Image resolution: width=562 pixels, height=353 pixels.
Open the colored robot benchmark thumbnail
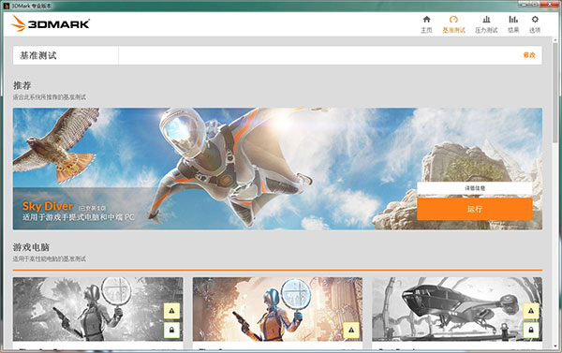point(277,309)
